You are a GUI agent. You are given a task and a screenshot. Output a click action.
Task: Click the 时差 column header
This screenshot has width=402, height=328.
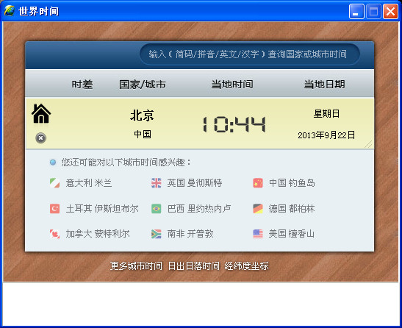tap(82, 84)
